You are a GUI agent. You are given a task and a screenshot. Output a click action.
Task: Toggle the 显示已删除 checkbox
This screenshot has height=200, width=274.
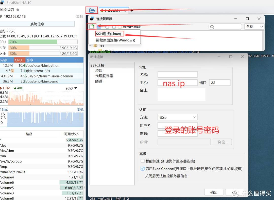coord(120,27)
